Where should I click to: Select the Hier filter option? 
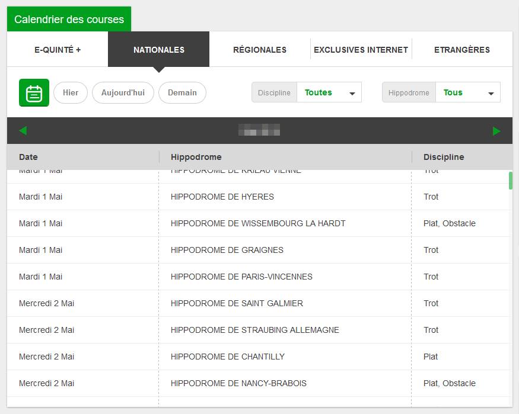[x=70, y=92]
